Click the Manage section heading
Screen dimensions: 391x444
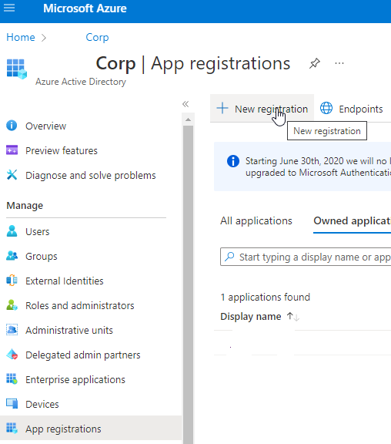pyautogui.click(x=25, y=206)
